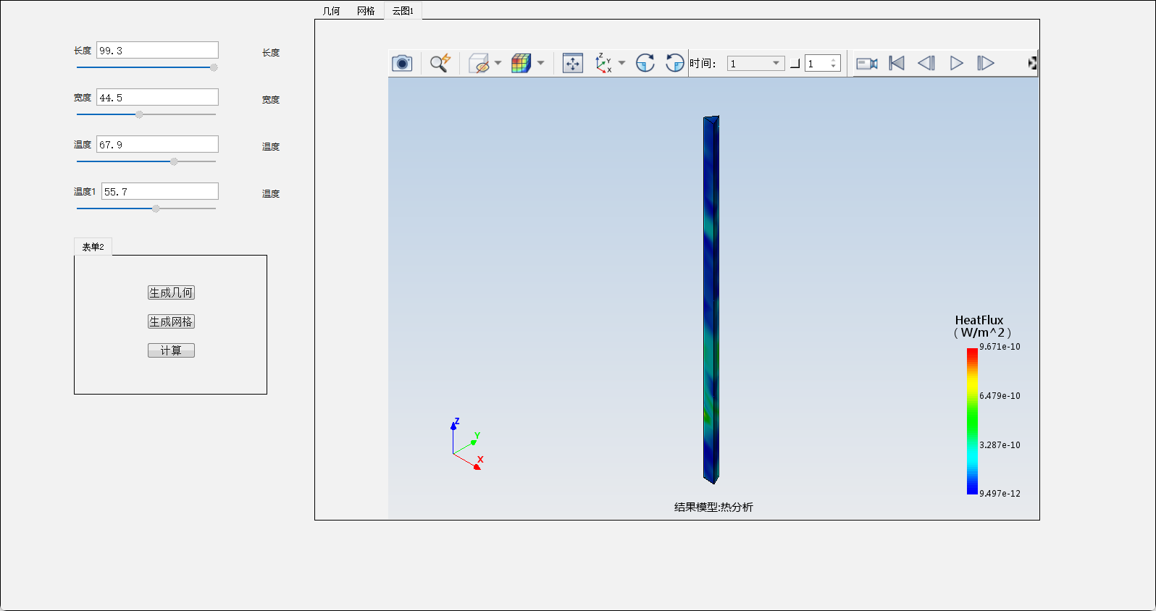Screen dimensions: 1156x611
Task: Click the 生成几何 button
Action: pos(171,292)
